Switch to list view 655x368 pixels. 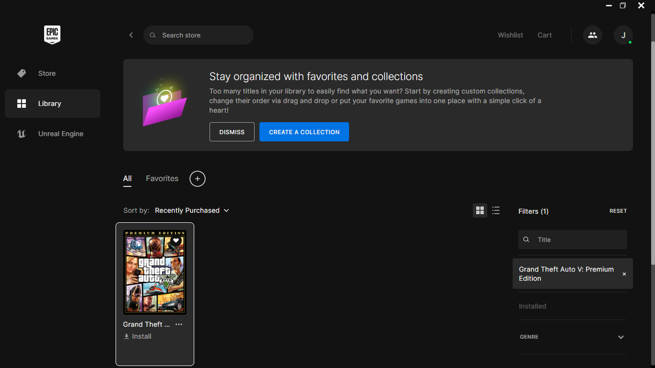click(x=496, y=211)
